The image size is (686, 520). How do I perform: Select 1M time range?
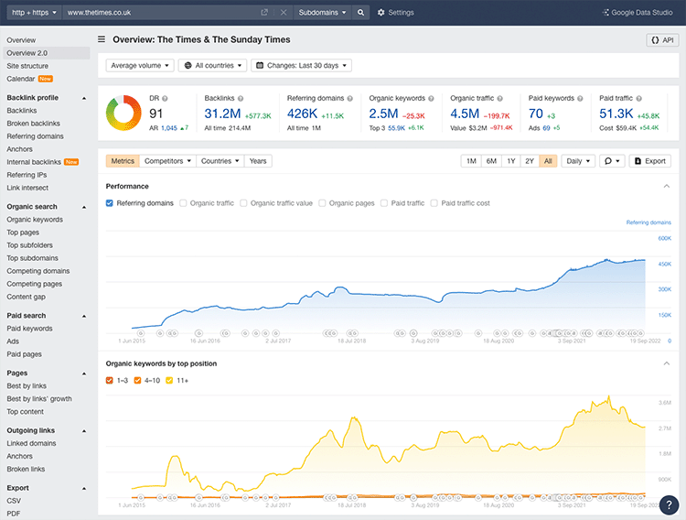pos(471,161)
